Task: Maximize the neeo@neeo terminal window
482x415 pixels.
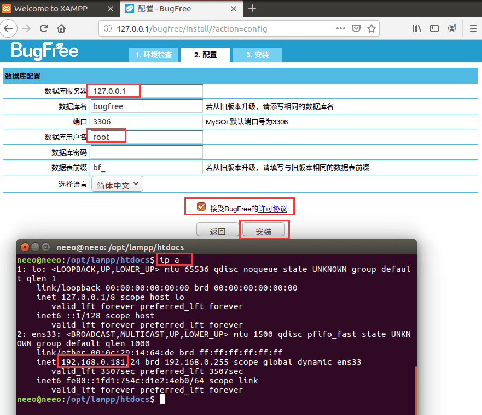Action: pos(46,247)
